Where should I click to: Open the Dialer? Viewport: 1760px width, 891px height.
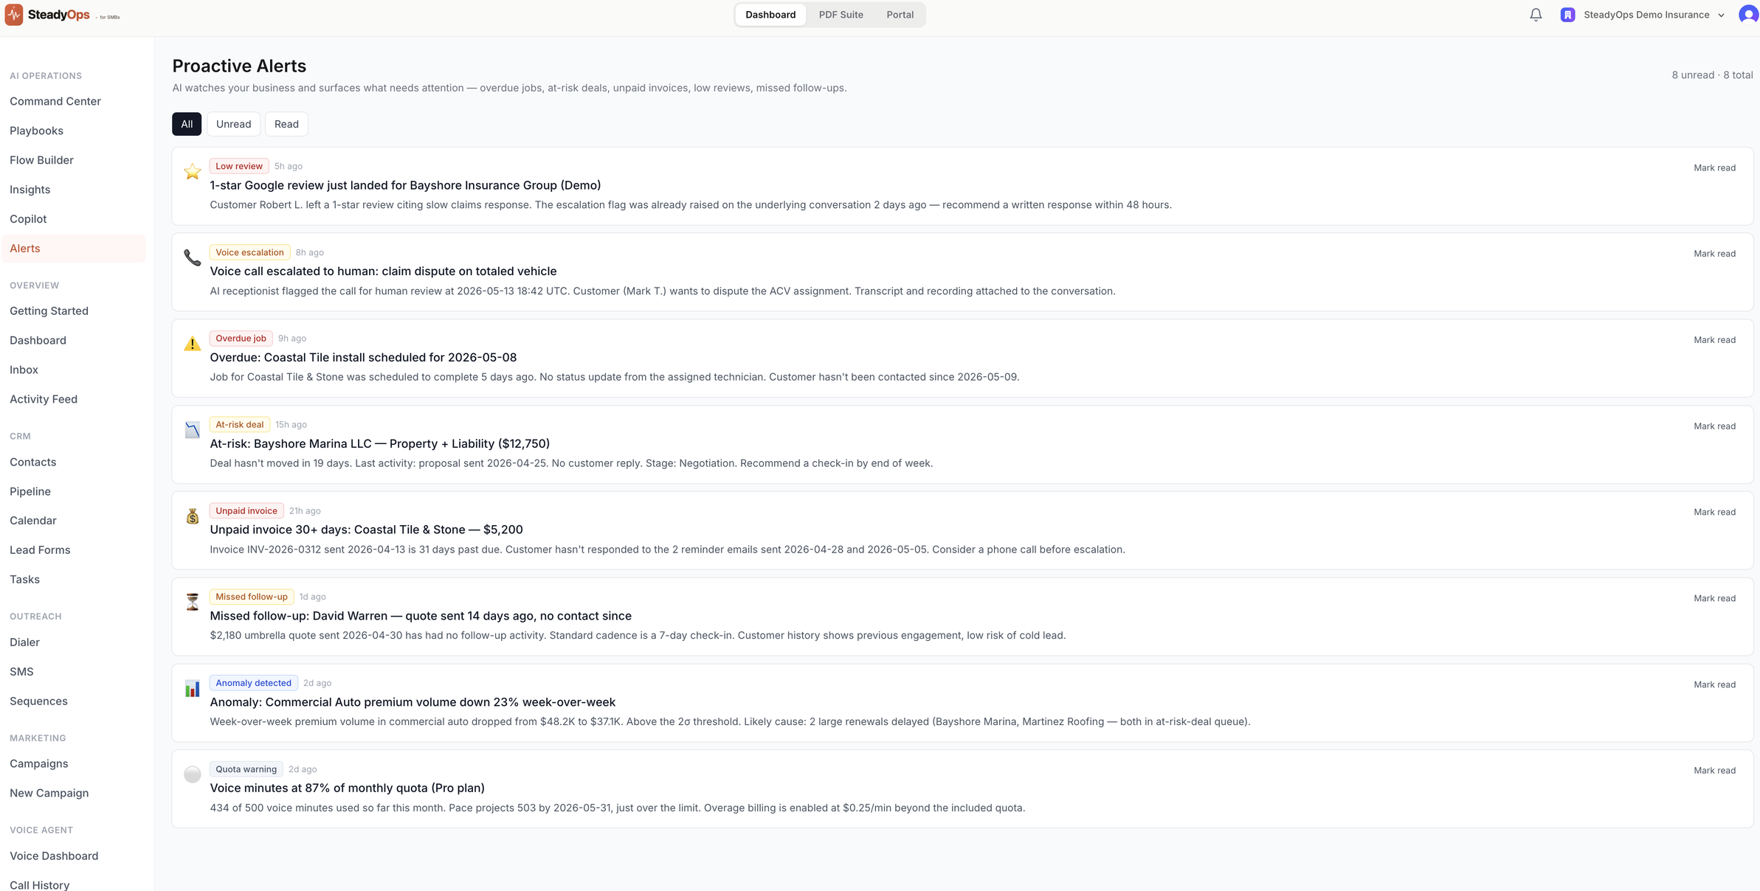(73, 642)
